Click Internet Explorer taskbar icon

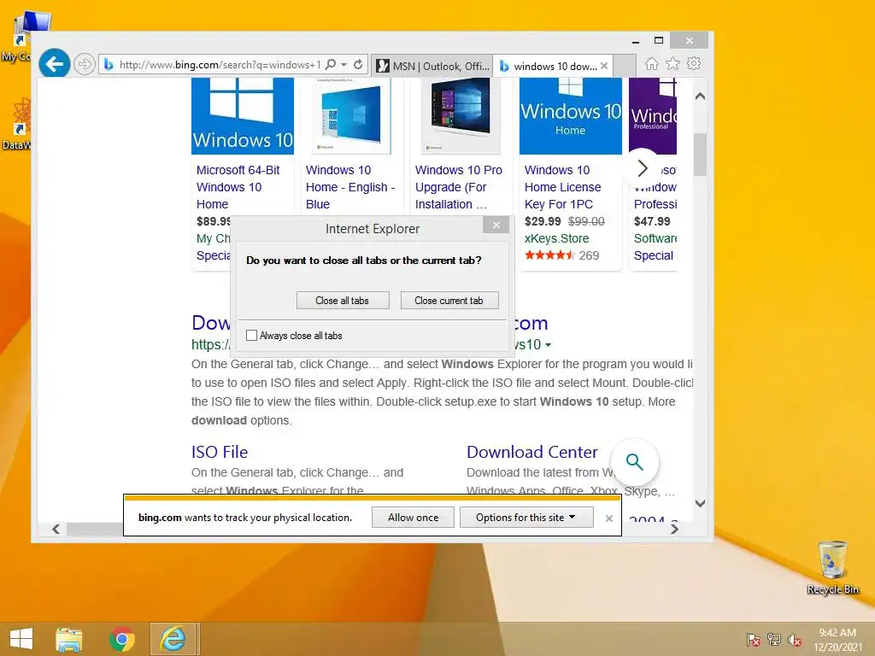(173, 639)
